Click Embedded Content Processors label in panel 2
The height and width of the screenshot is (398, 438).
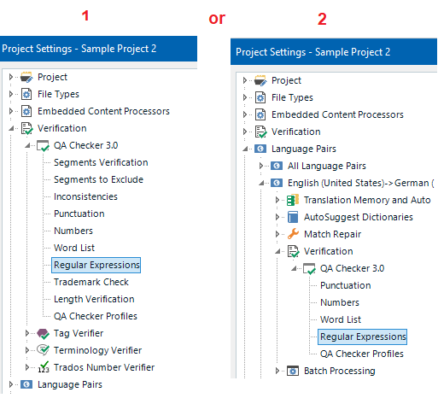click(x=338, y=114)
